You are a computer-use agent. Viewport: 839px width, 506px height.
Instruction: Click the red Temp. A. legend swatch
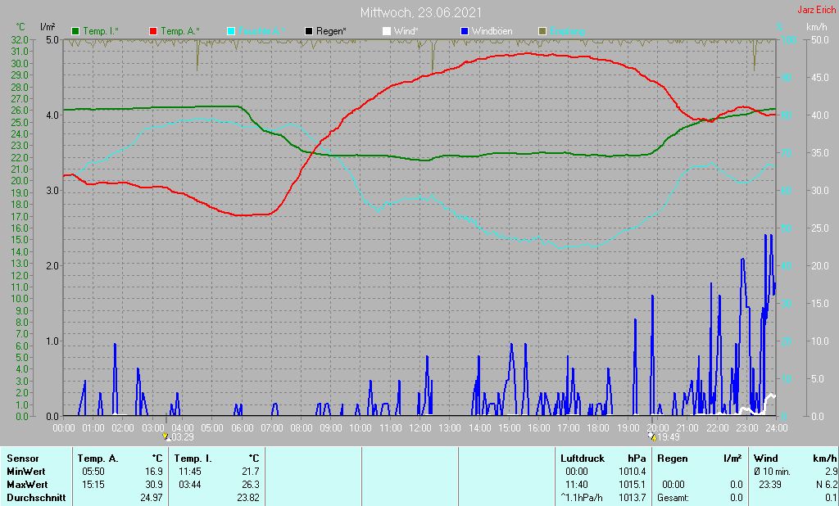click(x=153, y=31)
